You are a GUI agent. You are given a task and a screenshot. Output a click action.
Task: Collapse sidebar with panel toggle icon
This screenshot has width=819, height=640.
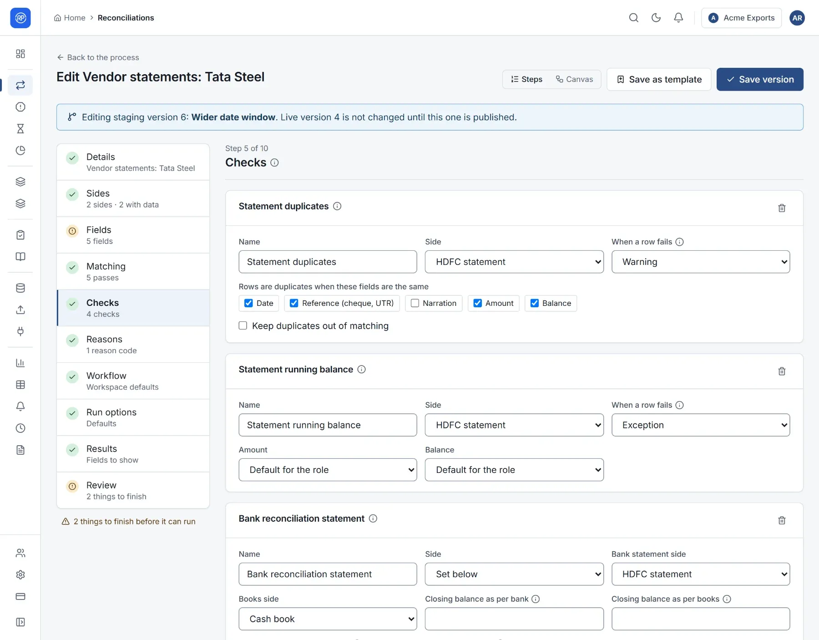tap(20, 622)
